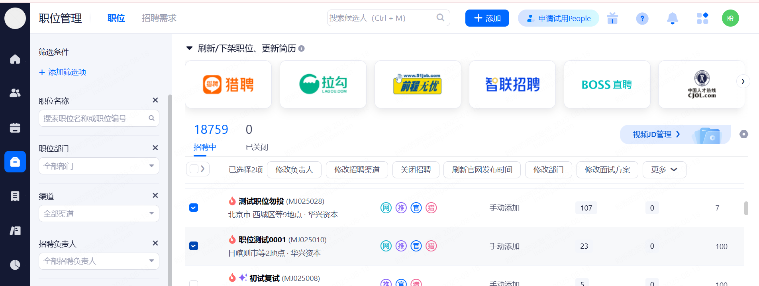Open the help question mark icon
The image size is (759, 286).
pyautogui.click(x=642, y=18)
